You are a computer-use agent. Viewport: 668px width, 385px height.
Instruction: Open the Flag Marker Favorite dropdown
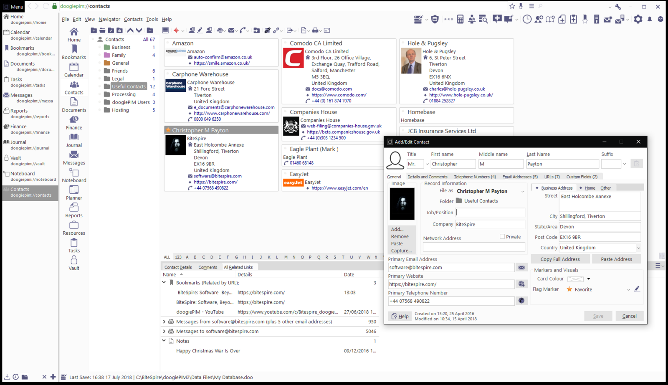pos(628,289)
